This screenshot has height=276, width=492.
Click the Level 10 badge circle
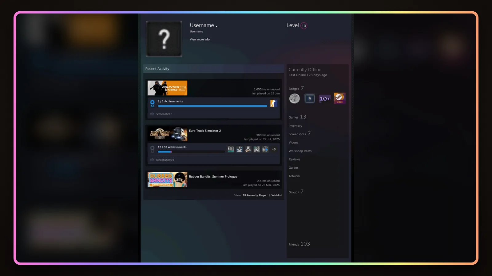click(304, 26)
